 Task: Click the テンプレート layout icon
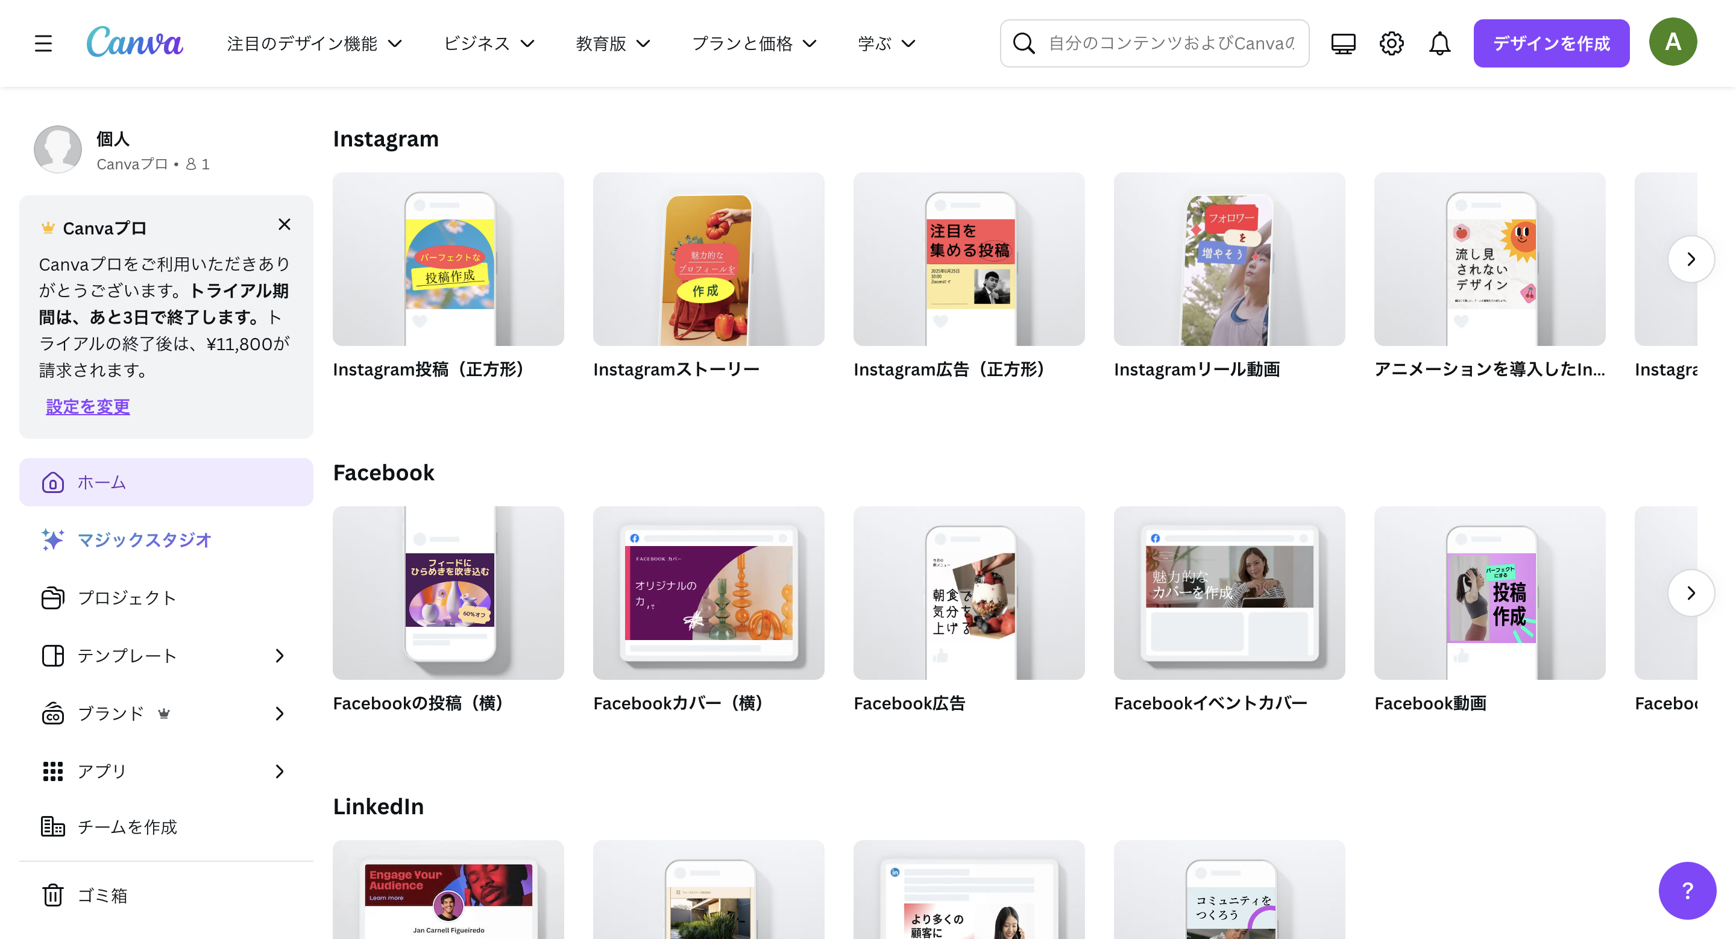point(52,655)
